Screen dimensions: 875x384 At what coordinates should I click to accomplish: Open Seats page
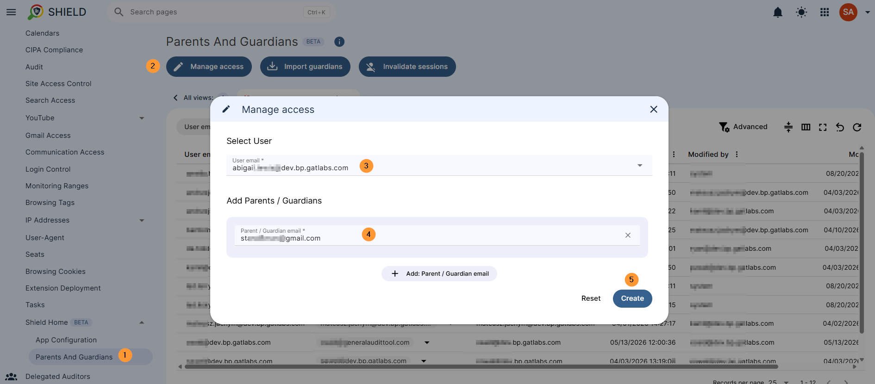pos(35,254)
